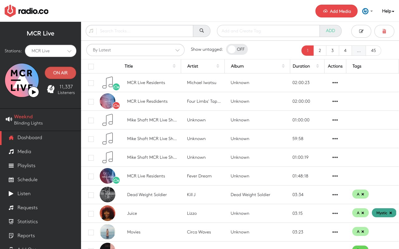Open actions menu for Four Limbs' track
399x249 pixels.
pos(335,101)
